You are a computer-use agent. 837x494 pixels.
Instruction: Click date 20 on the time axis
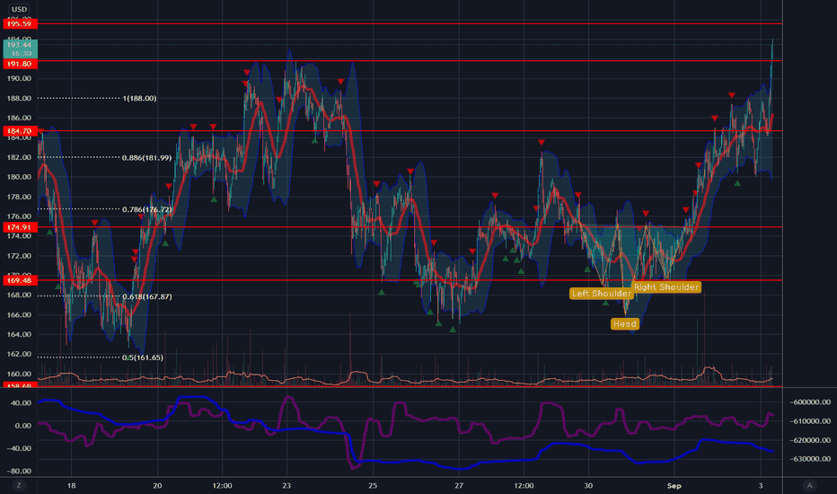pyautogui.click(x=157, y=485)
